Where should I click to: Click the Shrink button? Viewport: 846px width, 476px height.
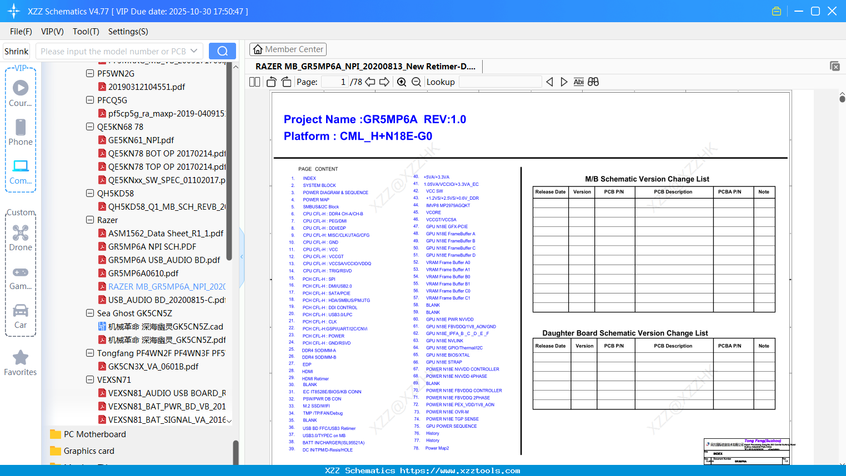point(17,51)
